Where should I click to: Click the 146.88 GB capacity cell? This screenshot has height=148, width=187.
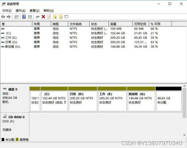117,47
